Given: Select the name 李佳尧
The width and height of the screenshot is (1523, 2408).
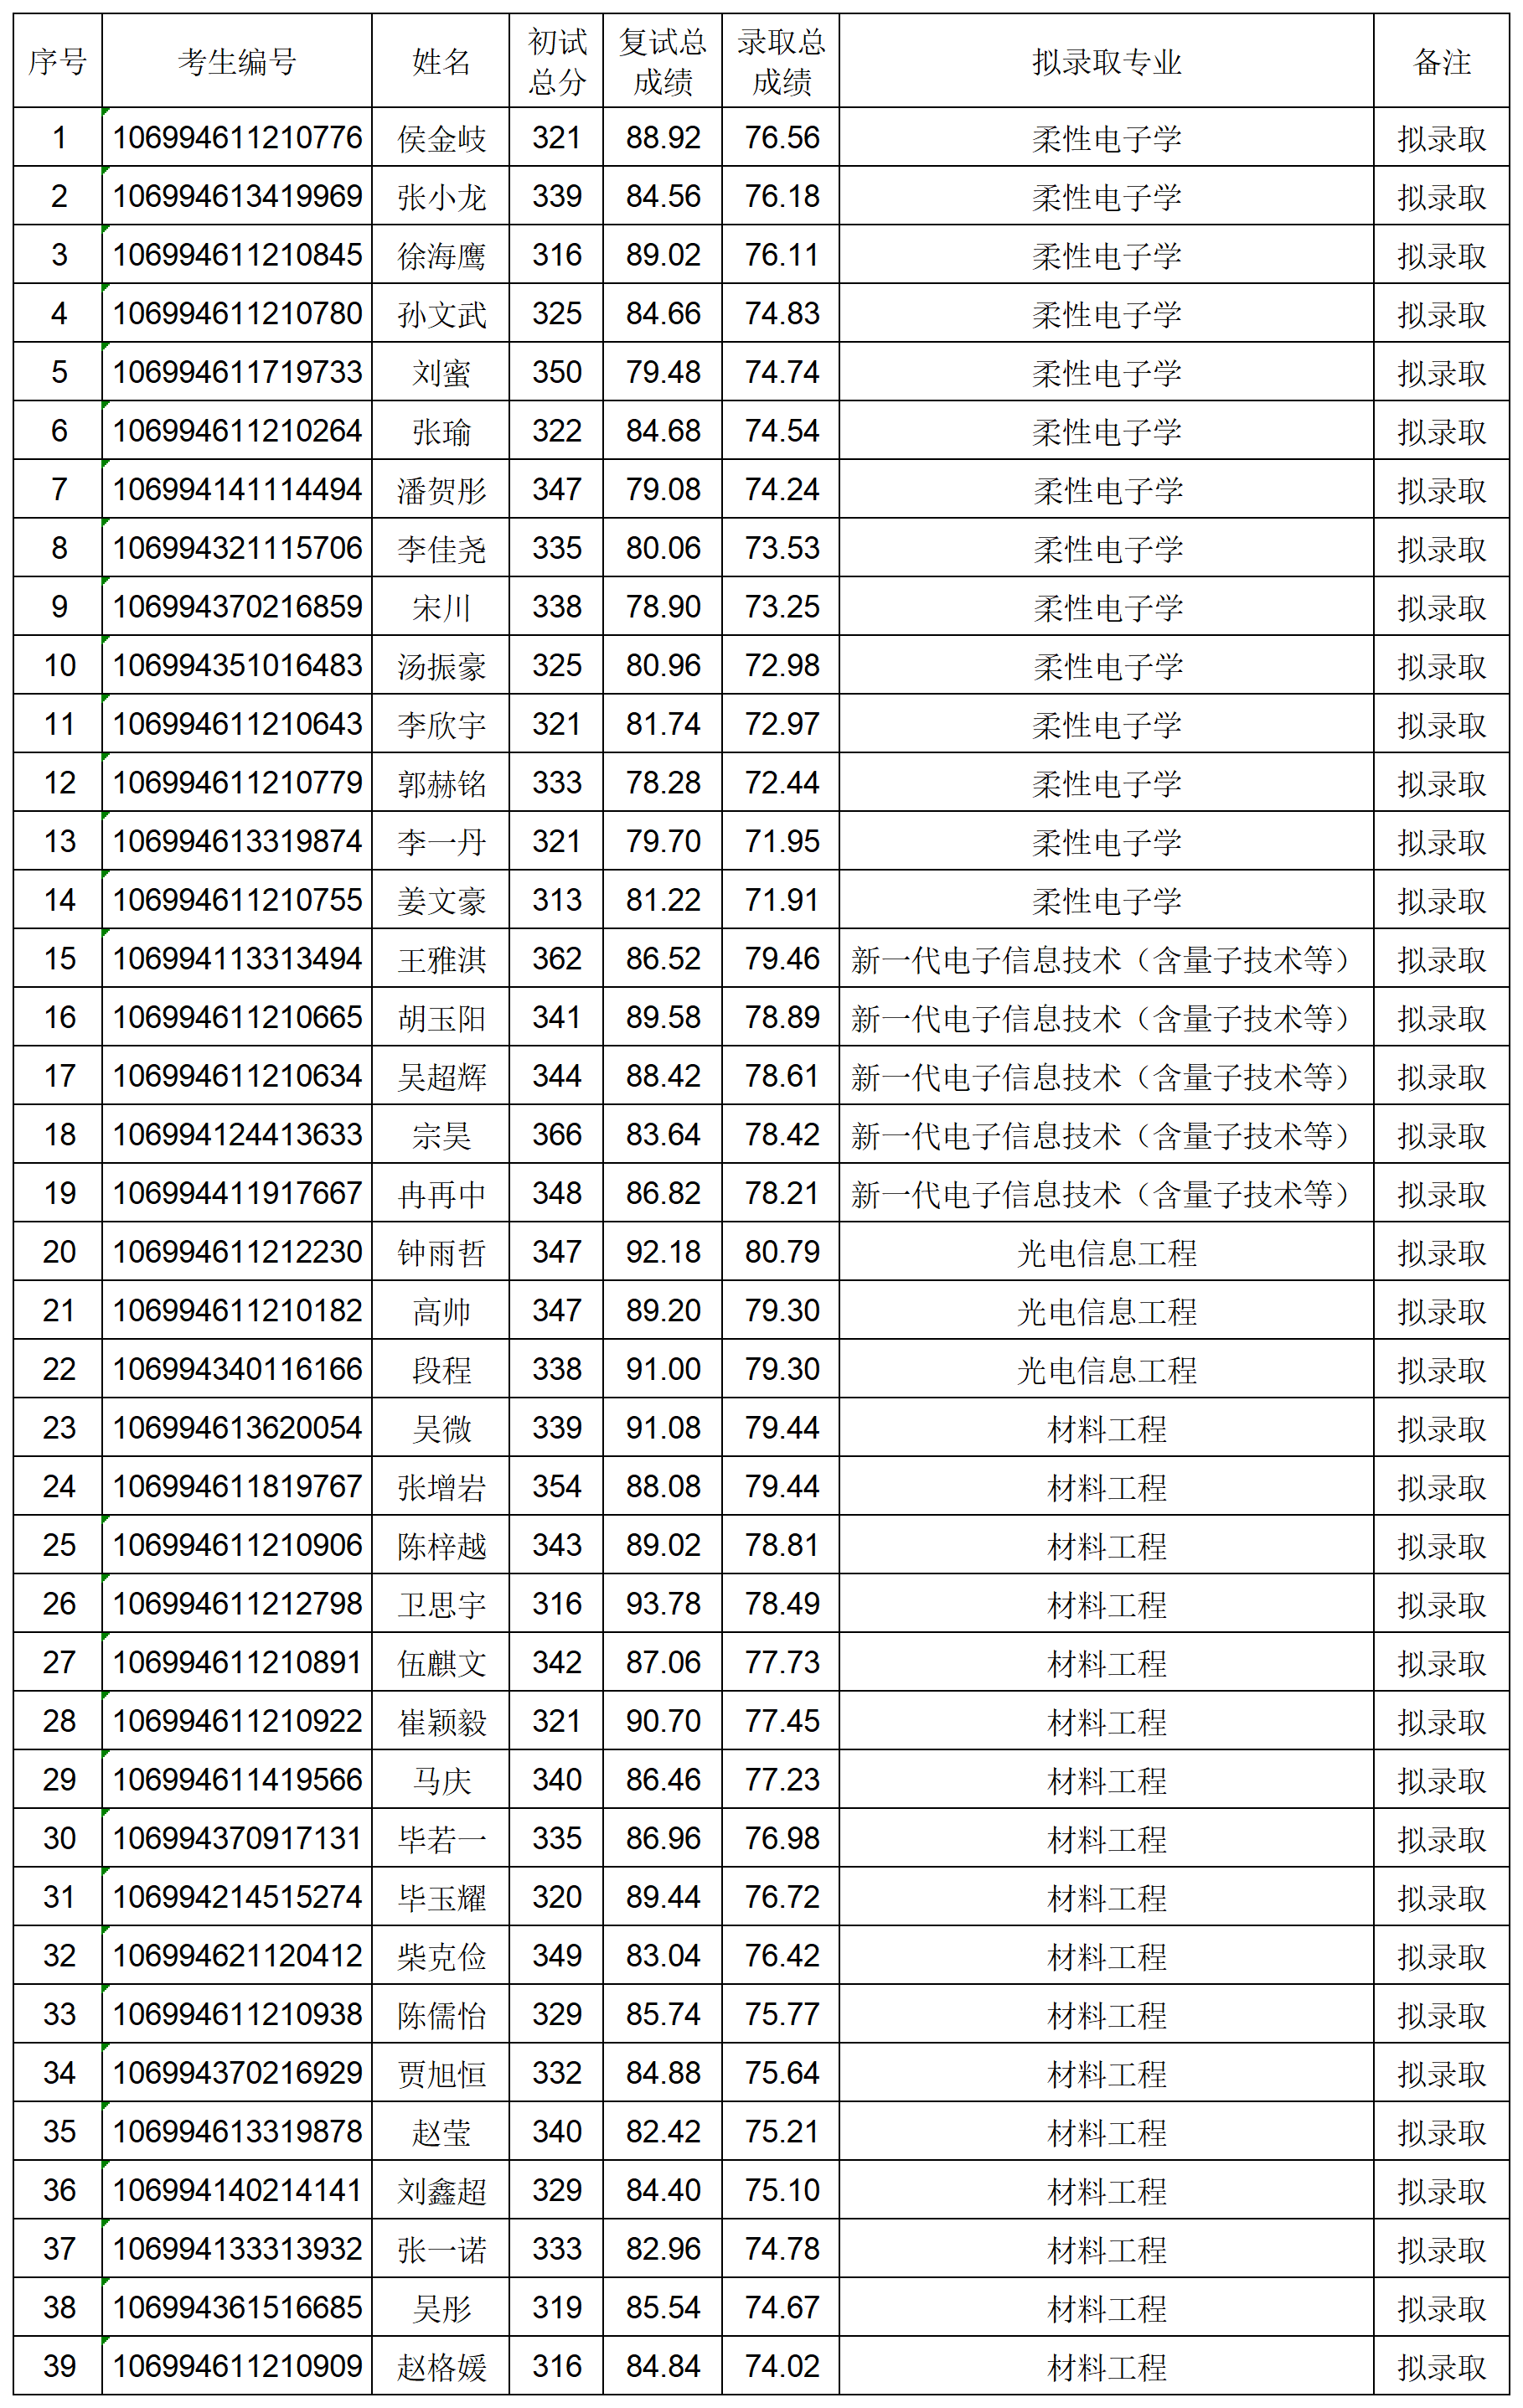Looking at the screenshot, I should click(441, 548).
